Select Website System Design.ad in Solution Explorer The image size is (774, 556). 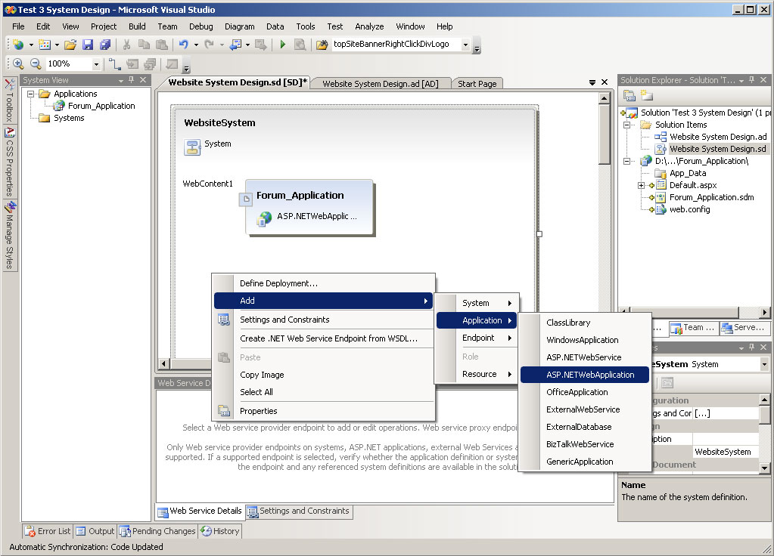click(x=718, y=137)
